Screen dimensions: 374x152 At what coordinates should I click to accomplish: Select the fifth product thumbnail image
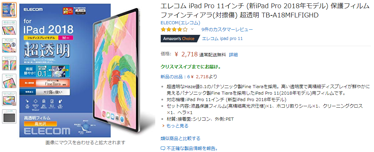9,81
